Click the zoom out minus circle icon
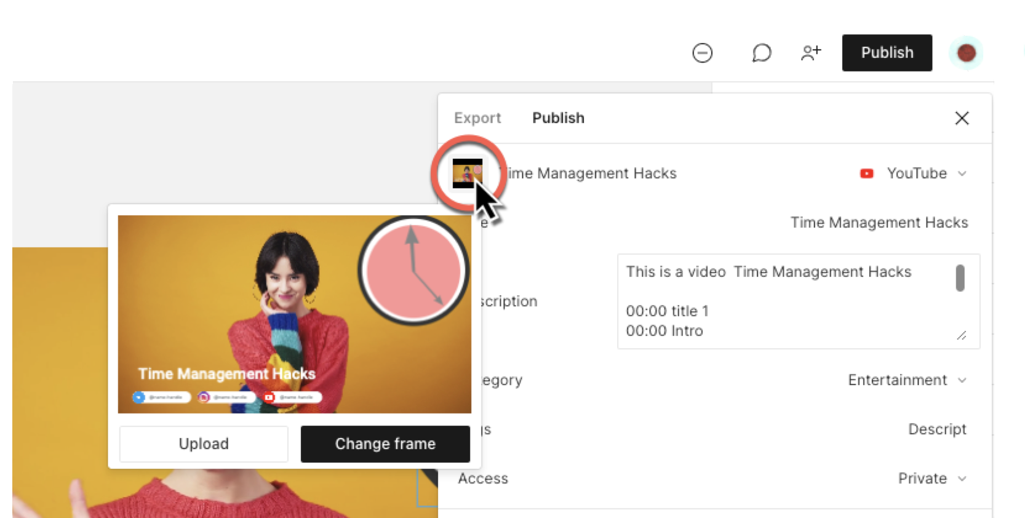Image resolution: width=1025 pixels, height=518 pixels. pos(702,53)
